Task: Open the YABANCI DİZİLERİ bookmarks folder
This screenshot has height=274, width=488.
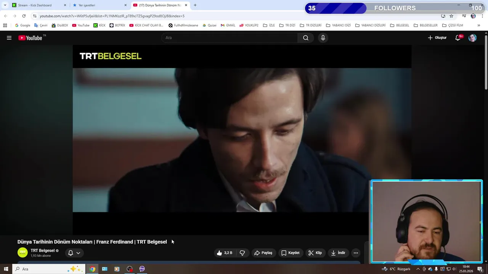Action: (x=370, y=25)
